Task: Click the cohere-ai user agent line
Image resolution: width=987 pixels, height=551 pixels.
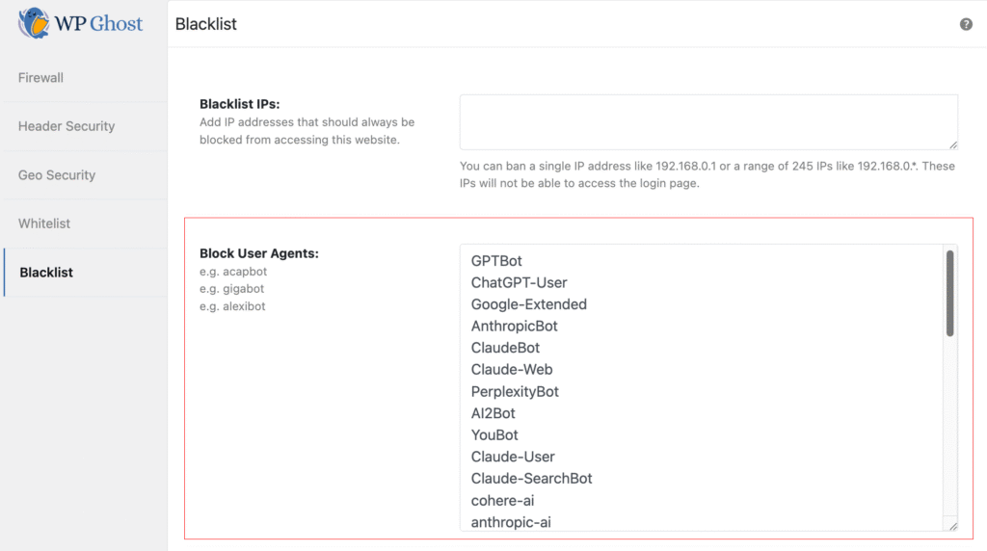Action: coord(502,501)
